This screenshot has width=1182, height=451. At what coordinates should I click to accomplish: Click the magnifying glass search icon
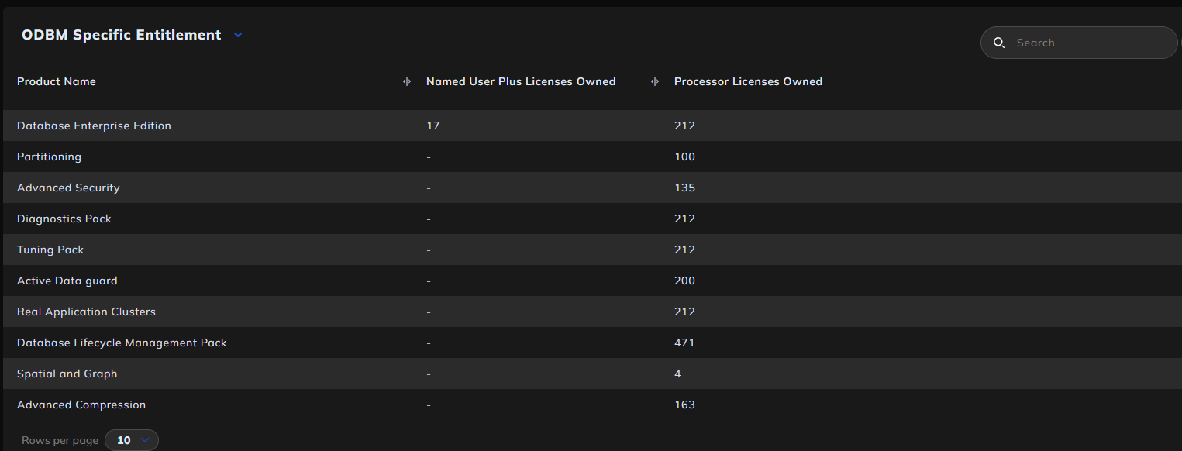(999, 43)
